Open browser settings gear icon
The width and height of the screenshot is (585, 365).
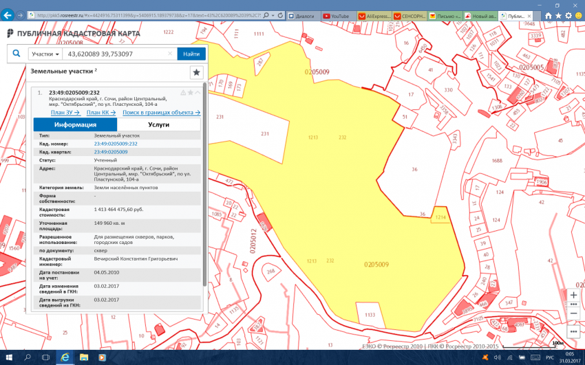pyautogui.click(x=568, y=15)
